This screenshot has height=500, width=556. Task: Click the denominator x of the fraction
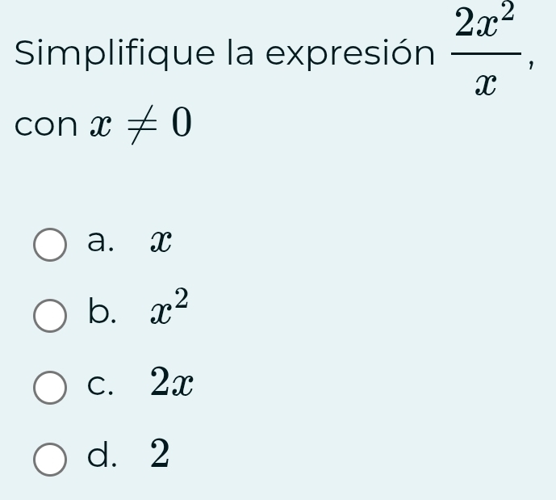[484, 82]
